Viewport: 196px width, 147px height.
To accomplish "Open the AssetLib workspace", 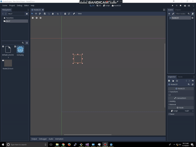I will [x=116, y=6].
